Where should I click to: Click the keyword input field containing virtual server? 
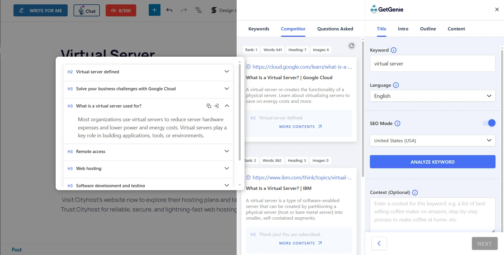click(433, 63)
